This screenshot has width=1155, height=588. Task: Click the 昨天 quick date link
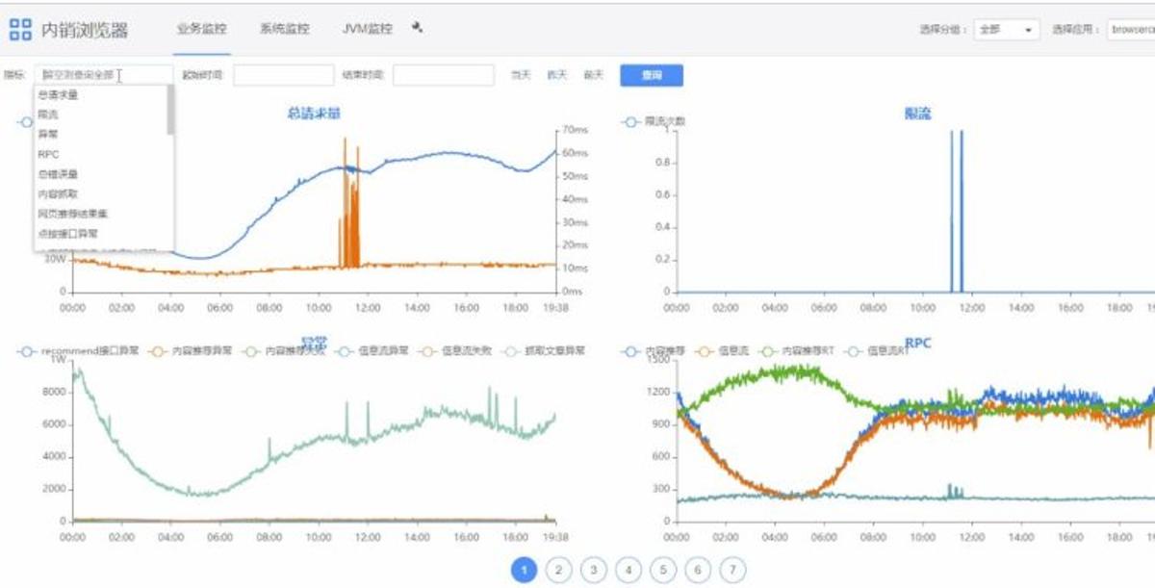coord(556,75)
